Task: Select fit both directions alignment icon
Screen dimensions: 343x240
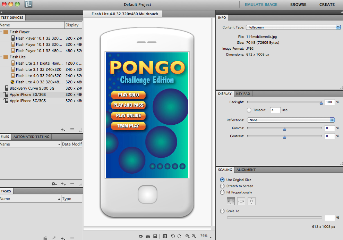Action: click(x=231, y=201)
